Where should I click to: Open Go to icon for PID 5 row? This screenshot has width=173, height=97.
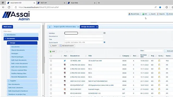tap(159, 77)
